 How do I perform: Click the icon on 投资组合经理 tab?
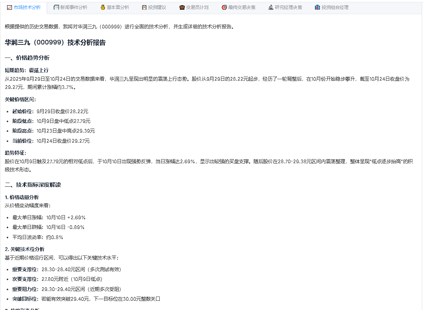[x=318, y=7]
